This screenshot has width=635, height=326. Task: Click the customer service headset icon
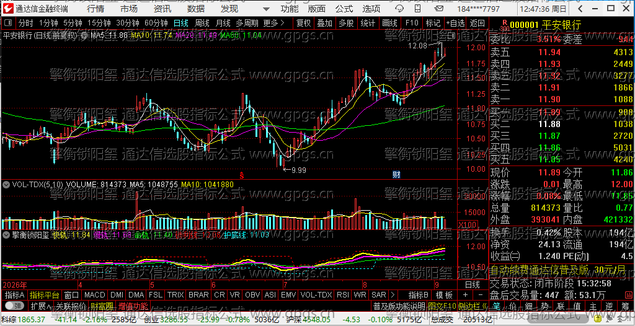399,9
